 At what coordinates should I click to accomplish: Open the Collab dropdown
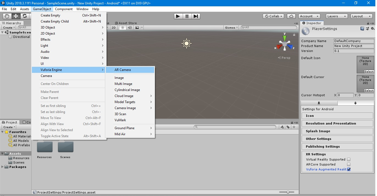pos(274,16)
